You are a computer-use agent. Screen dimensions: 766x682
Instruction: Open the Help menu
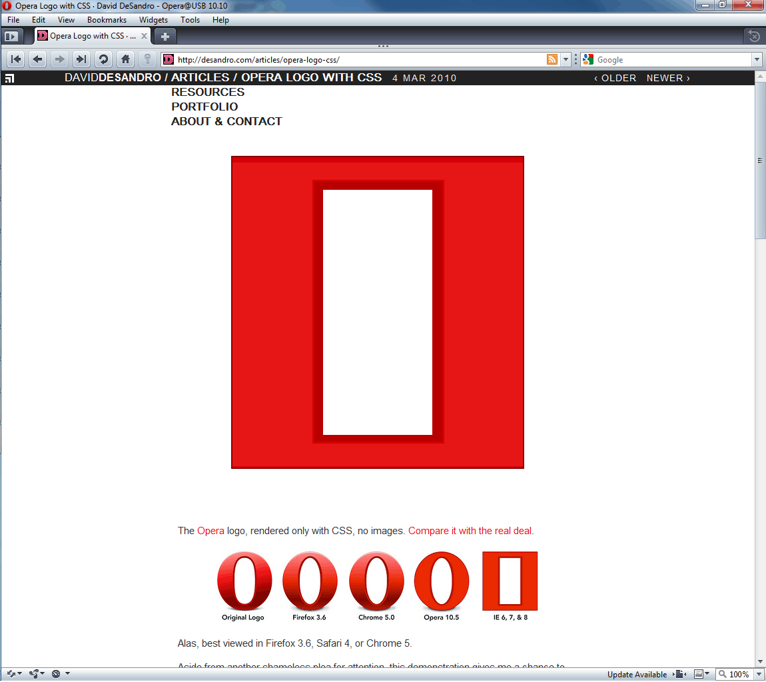coord(220,20)
